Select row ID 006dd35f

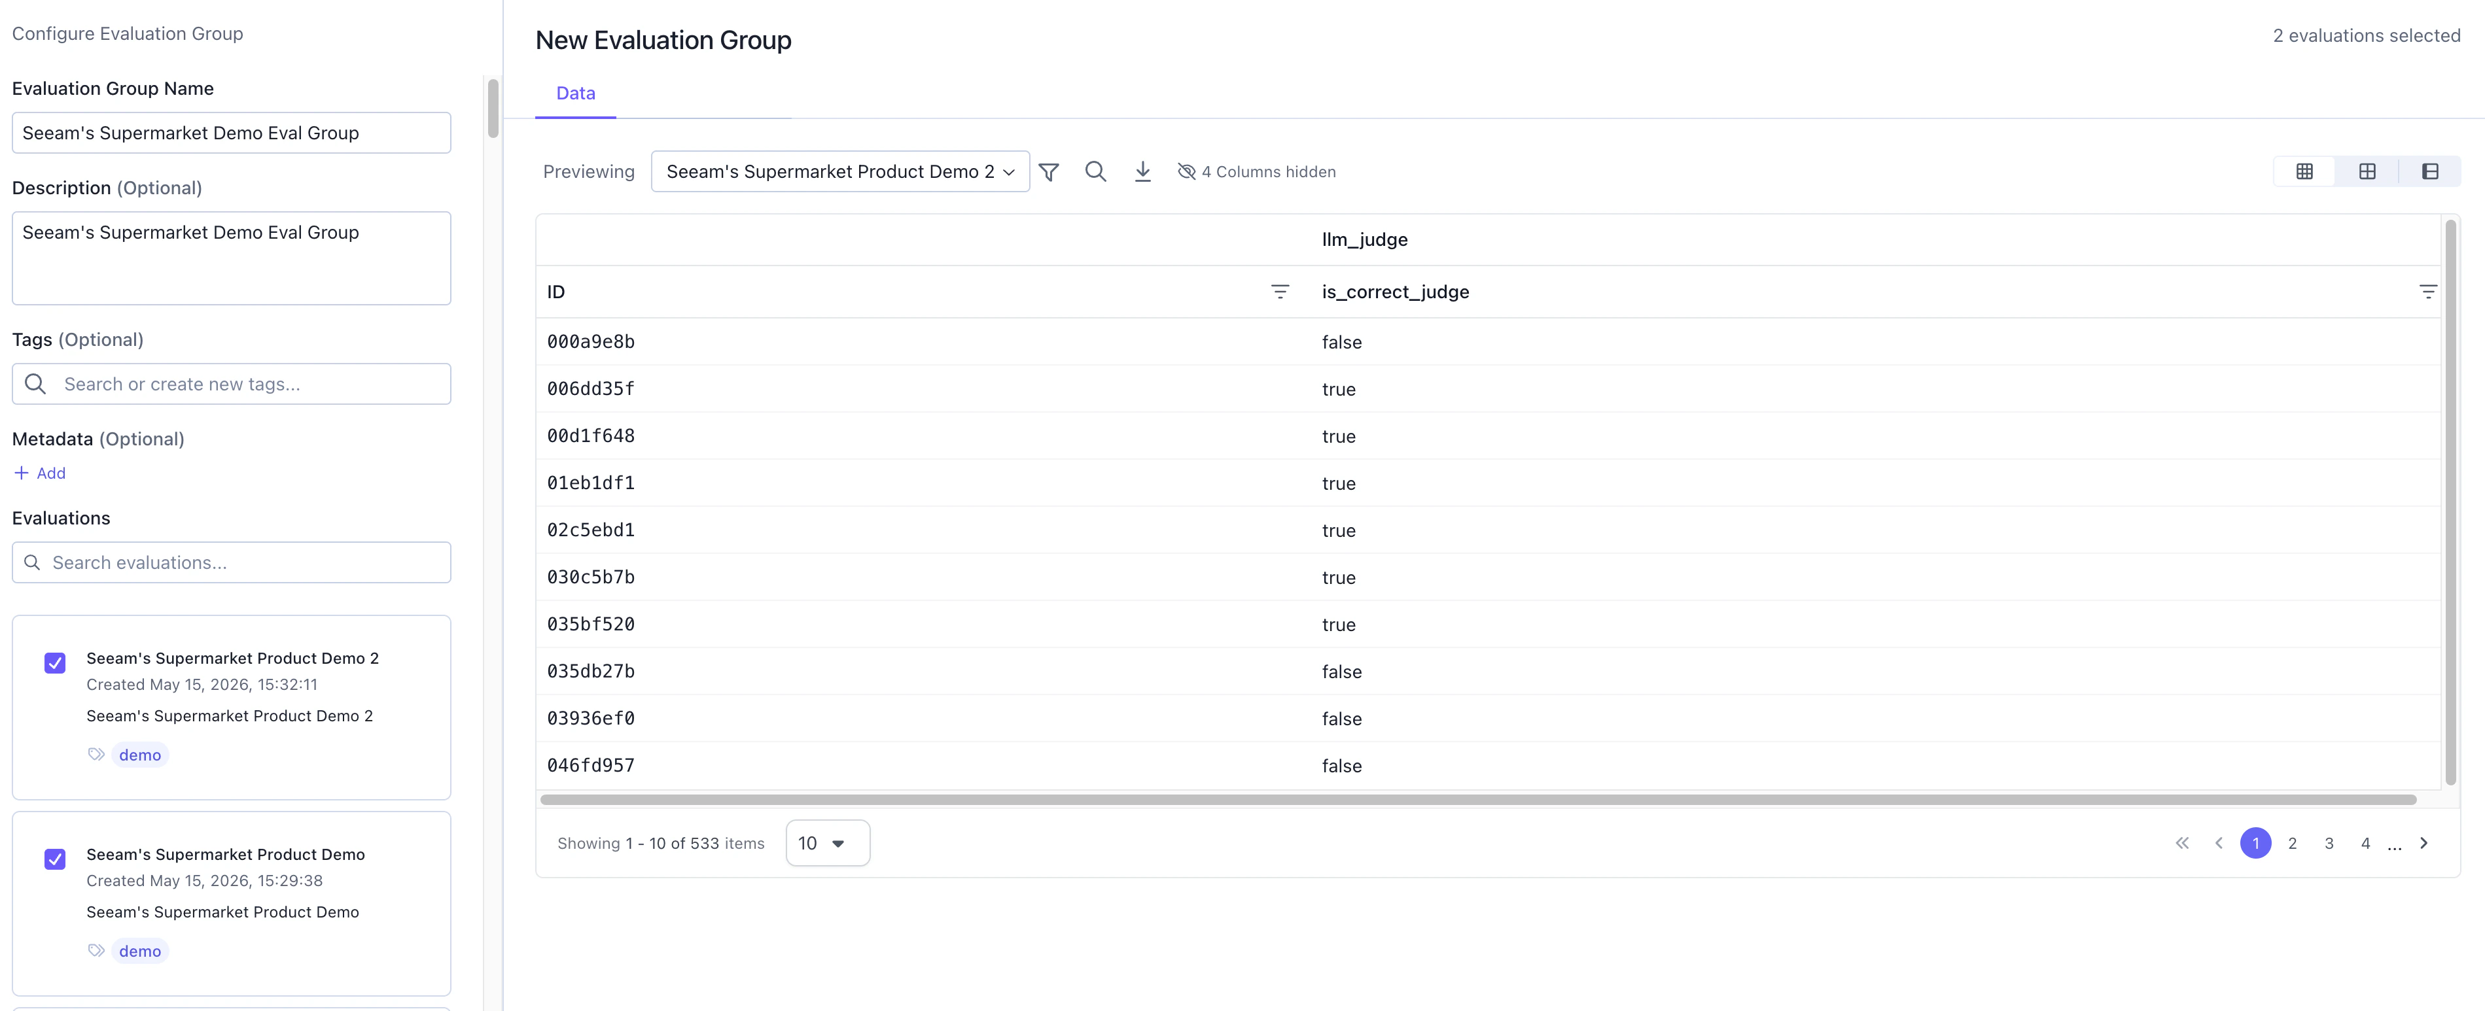point(590,389)
